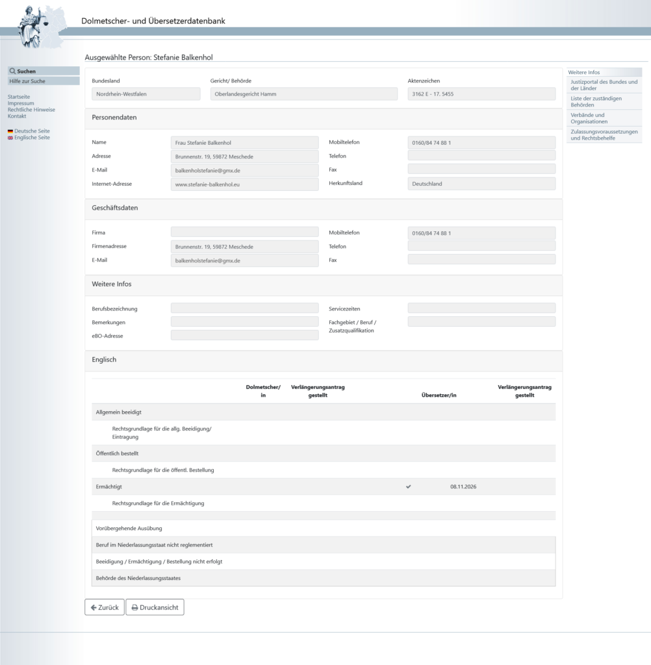
Task: Switch to Englische Seite
Action: pyautogui.click(x=32, y=138)
